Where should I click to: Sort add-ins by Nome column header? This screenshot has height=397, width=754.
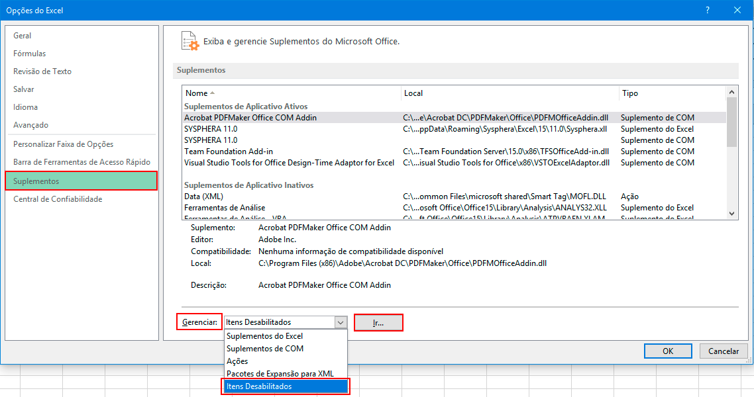coord(197,93)
